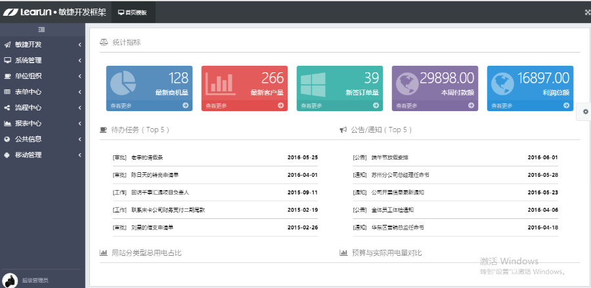This screenshot has width=591, height=288.
Task: Click the arrow circle on 新签订单量 card footer
Action: pyautogui.click(x=376, y=105)
